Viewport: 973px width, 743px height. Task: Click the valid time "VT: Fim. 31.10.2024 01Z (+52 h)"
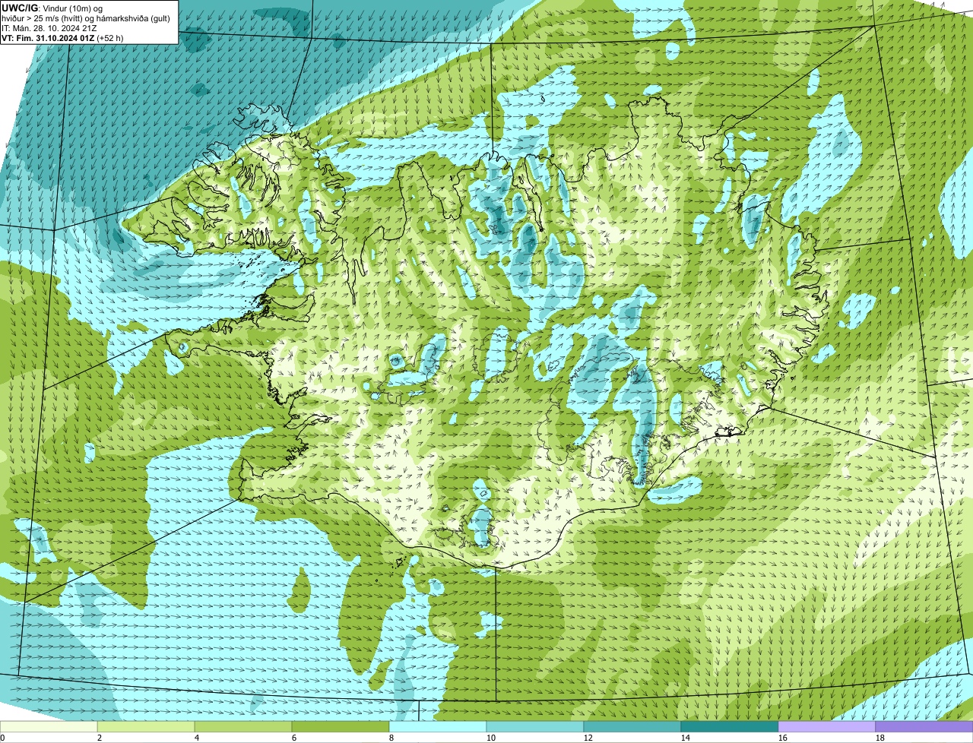coord(62,38)
